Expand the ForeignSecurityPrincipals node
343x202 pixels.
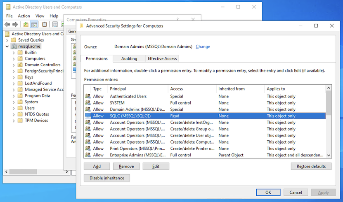point(14,71)
